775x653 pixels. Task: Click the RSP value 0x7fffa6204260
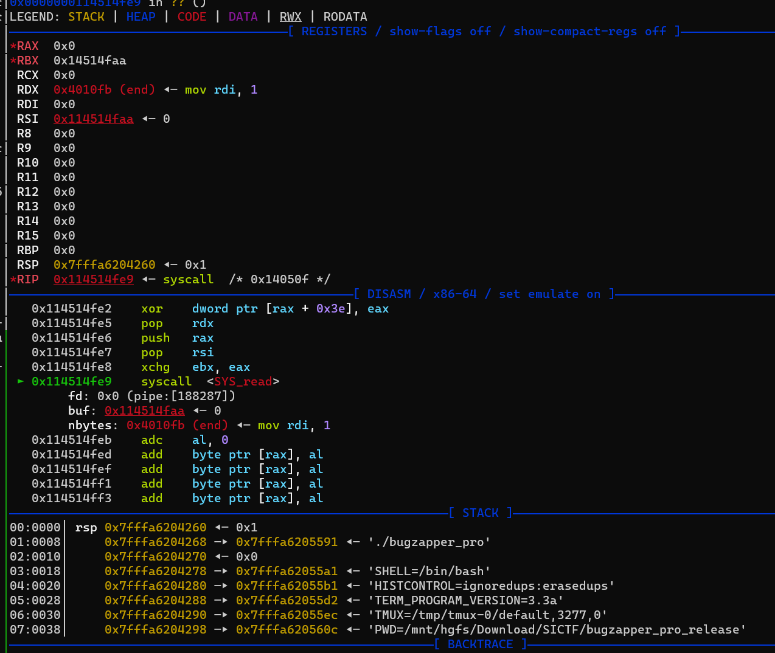point(105,264)
